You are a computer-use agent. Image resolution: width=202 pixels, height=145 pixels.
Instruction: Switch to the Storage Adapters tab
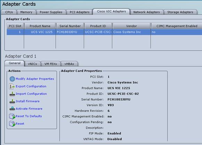(180, 12)
